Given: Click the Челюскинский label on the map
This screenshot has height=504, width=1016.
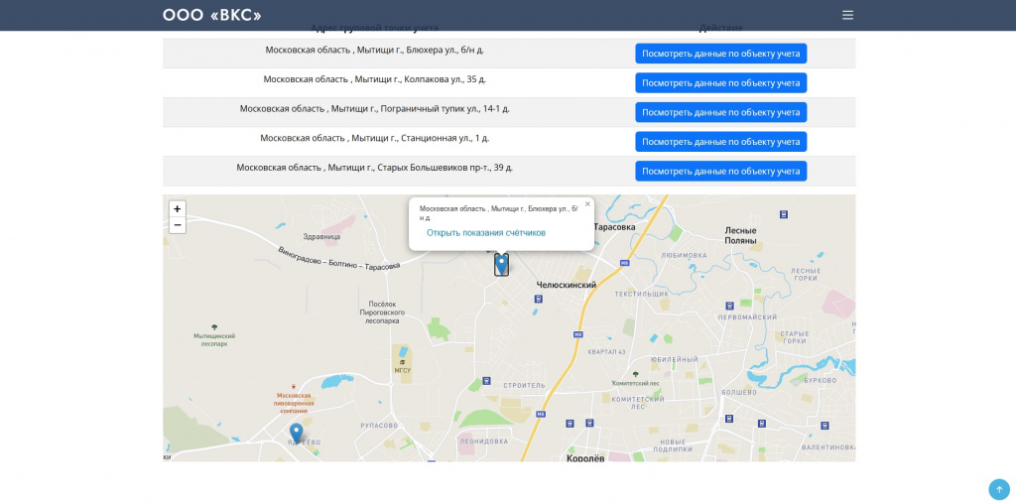Looking at the screenshot, I should (567, 285).
